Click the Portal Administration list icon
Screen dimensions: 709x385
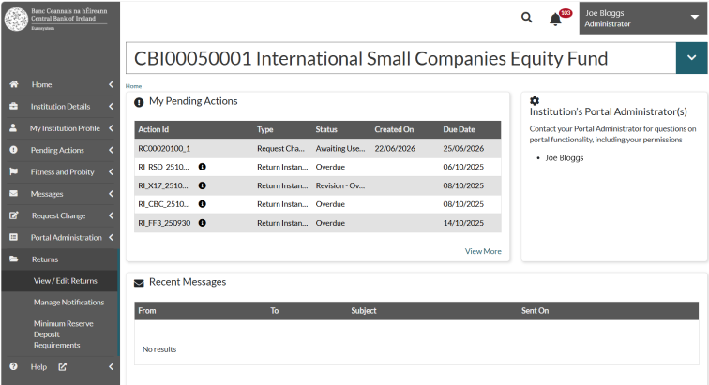click(x=13, y=237)
